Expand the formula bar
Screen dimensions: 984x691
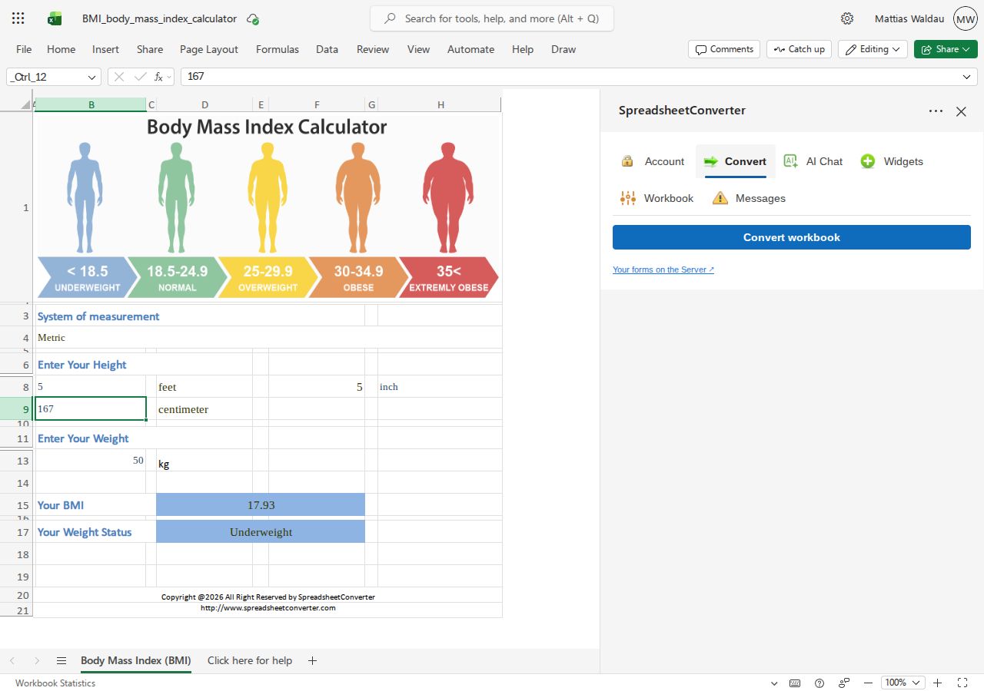tap(966, 77)
